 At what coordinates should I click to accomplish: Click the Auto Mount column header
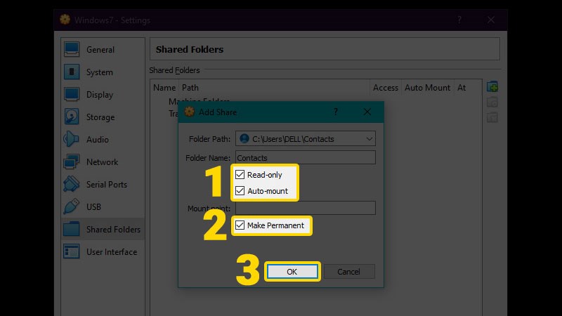coord(428,87)
